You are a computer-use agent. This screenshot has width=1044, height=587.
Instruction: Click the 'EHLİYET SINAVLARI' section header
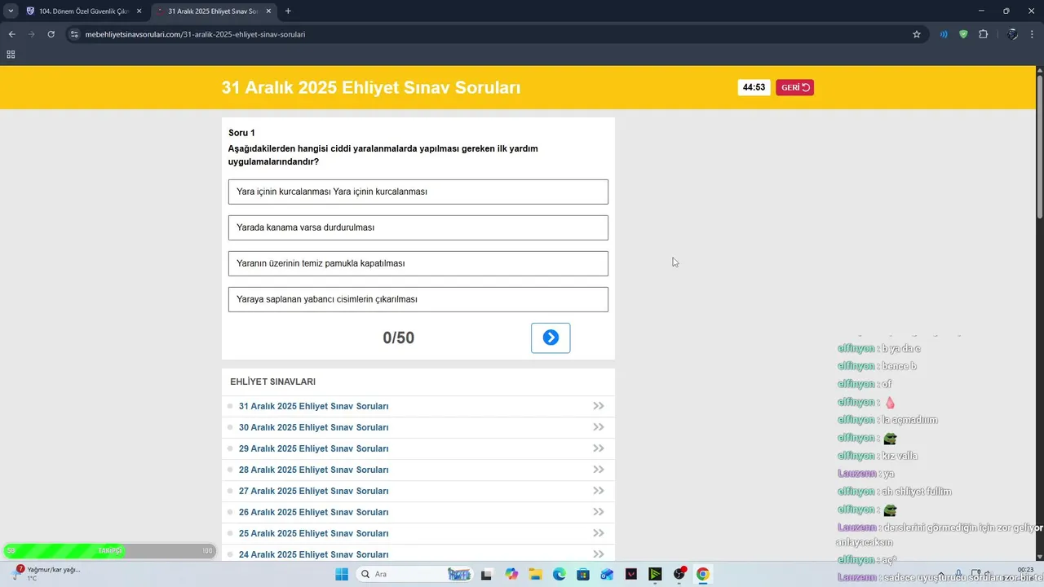pyautogui.click(x=272, y=382)
